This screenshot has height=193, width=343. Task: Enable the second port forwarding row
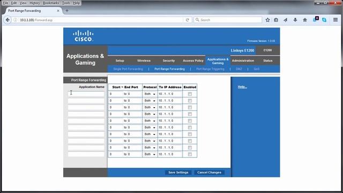(x=190, y=101)
